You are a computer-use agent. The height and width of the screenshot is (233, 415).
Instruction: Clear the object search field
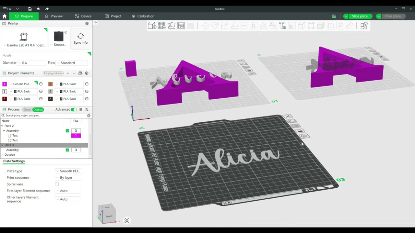[89, 116]
